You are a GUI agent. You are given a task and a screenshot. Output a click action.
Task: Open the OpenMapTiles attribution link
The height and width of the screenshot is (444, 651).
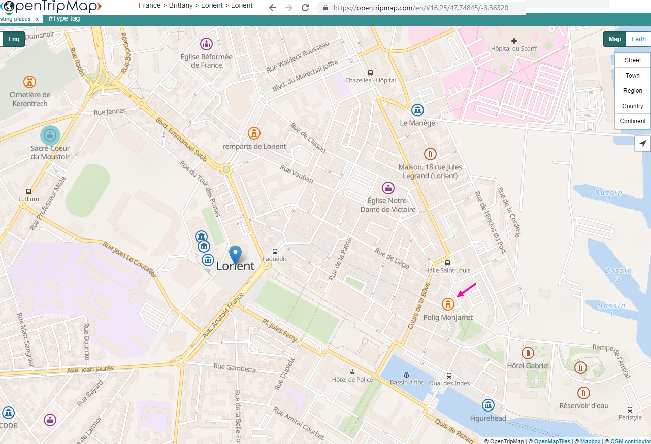click(552, 441)
